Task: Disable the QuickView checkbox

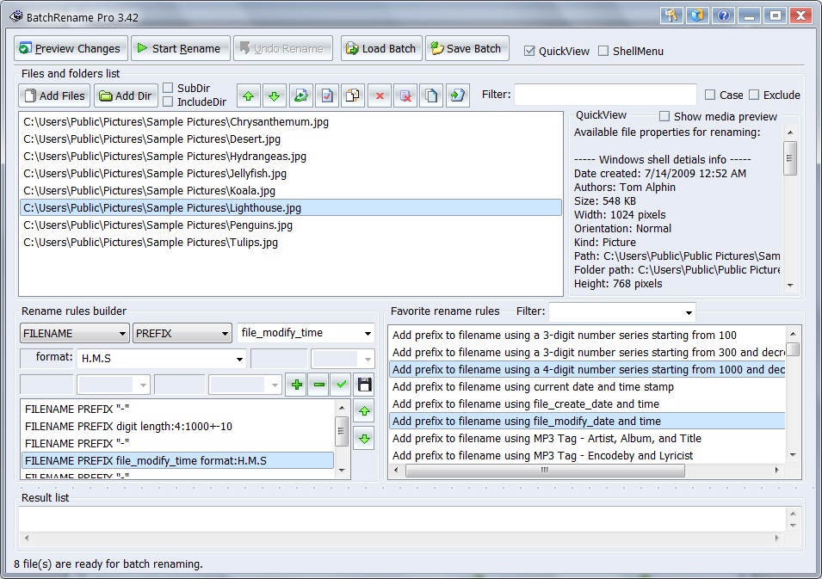Action: 529,51
